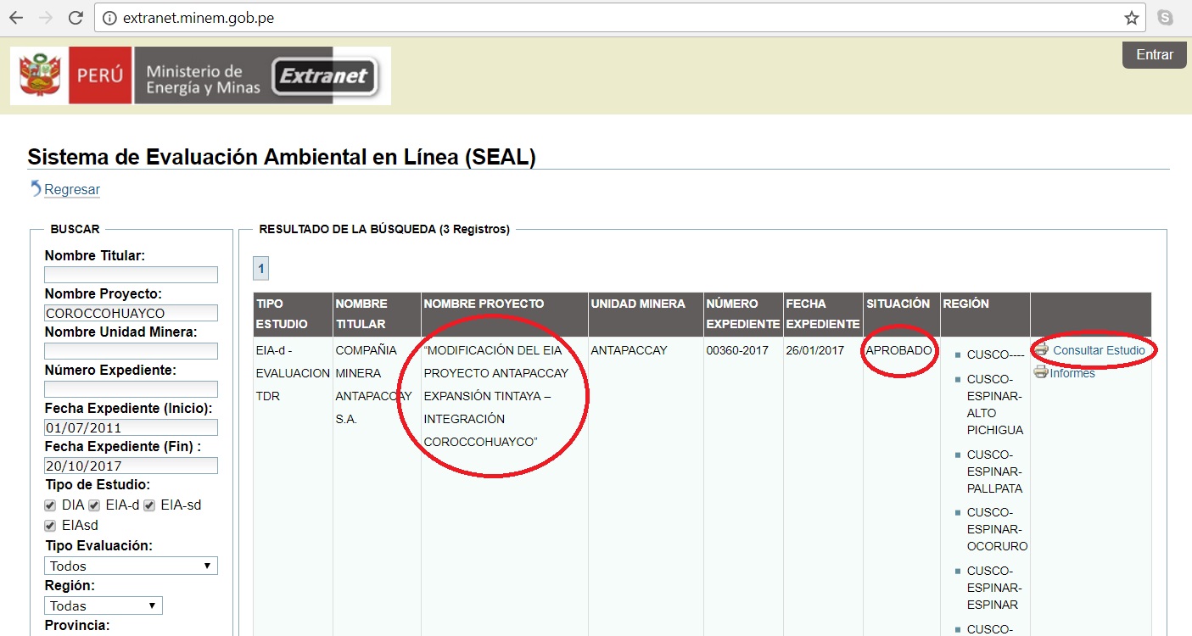
Task: Click the EIA-d - EVALUACION TDR cell
Action: pos(293,373)
